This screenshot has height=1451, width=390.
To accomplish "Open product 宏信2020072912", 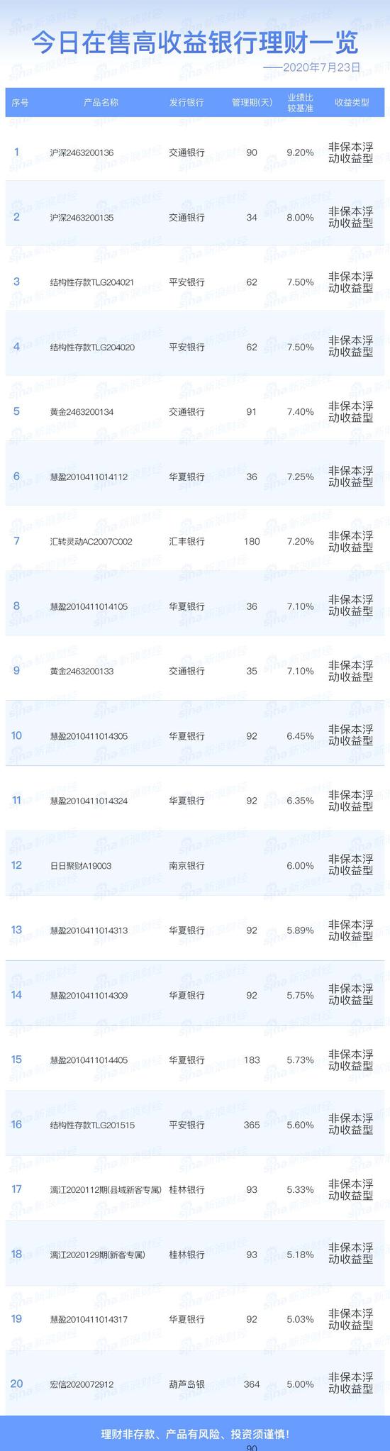I will pos(82,1384).
